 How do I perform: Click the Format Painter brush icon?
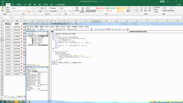[x=6, y=12]
